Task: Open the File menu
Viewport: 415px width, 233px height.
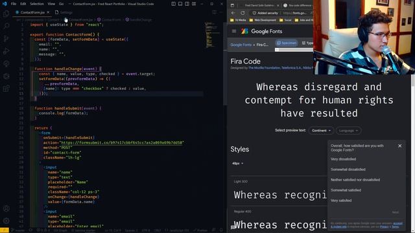Action: point(14,4)
